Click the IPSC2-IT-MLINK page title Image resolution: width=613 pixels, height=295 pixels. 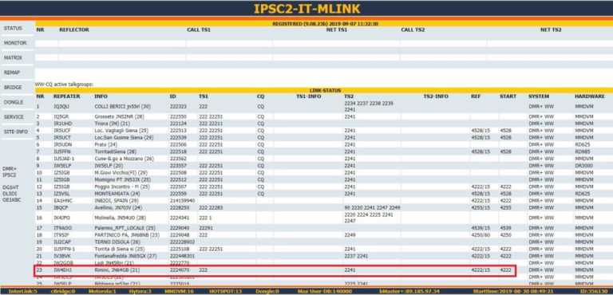click(306, 9)
